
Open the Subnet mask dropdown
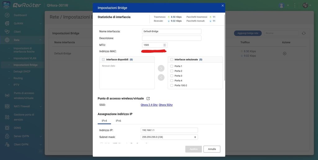(169, 137)
